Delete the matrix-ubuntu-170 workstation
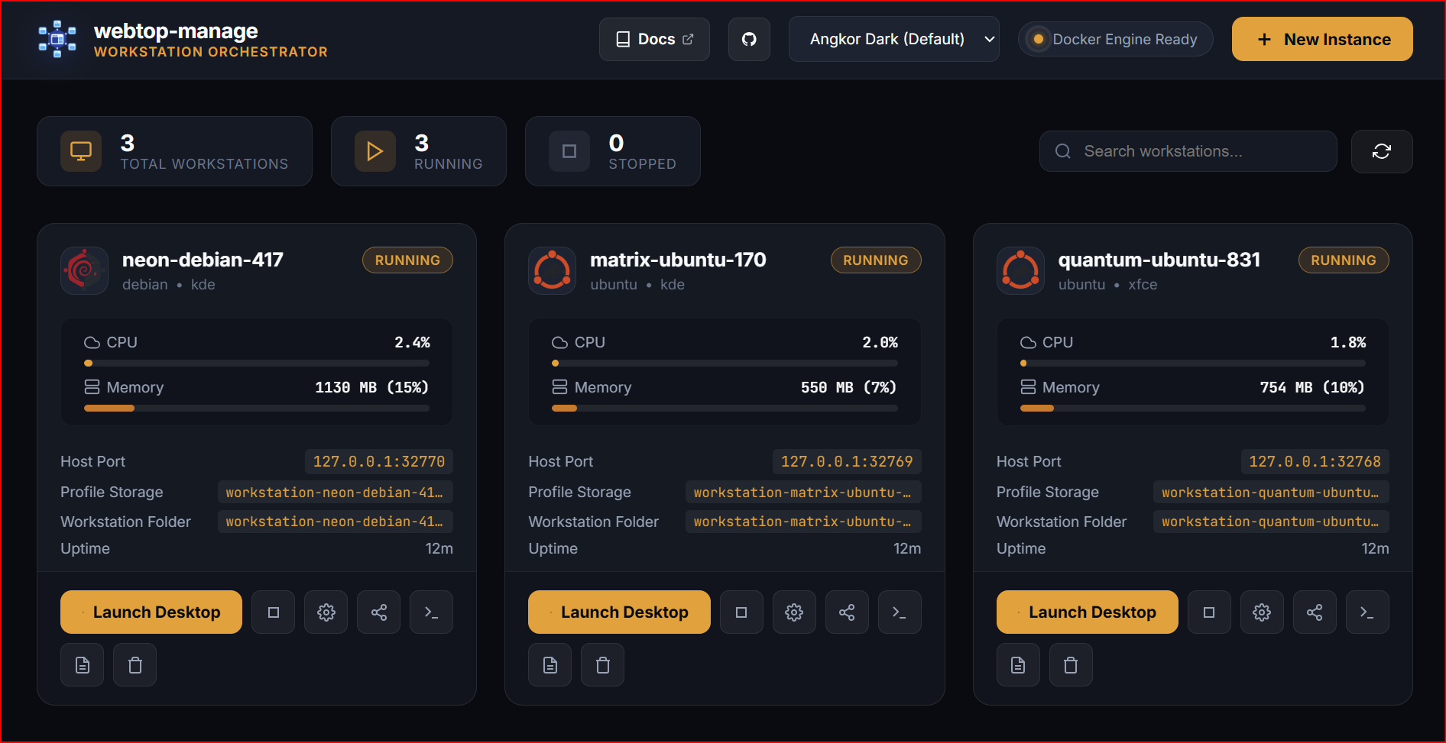The width and height of the screenshot is (1446, 743). click(x=603, y=665)
